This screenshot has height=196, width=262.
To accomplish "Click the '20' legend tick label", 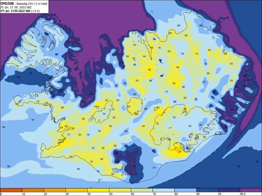I will pyautogui.click(x=45, y=194).
